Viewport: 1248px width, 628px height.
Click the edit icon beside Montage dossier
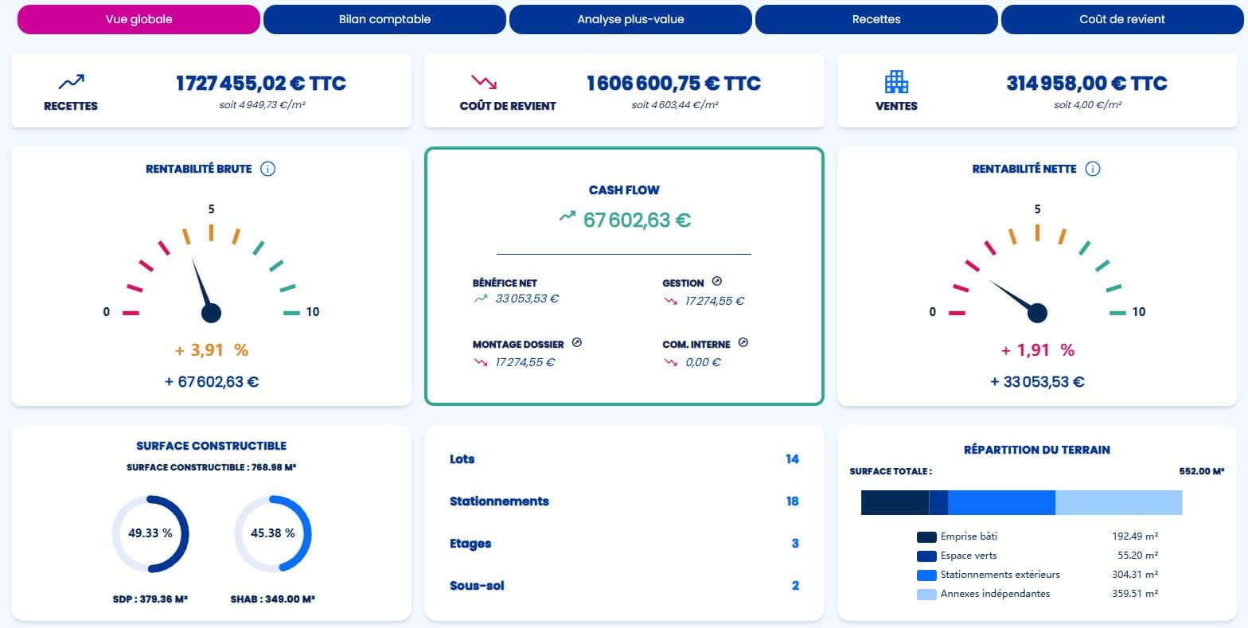(x=577, y=343)
